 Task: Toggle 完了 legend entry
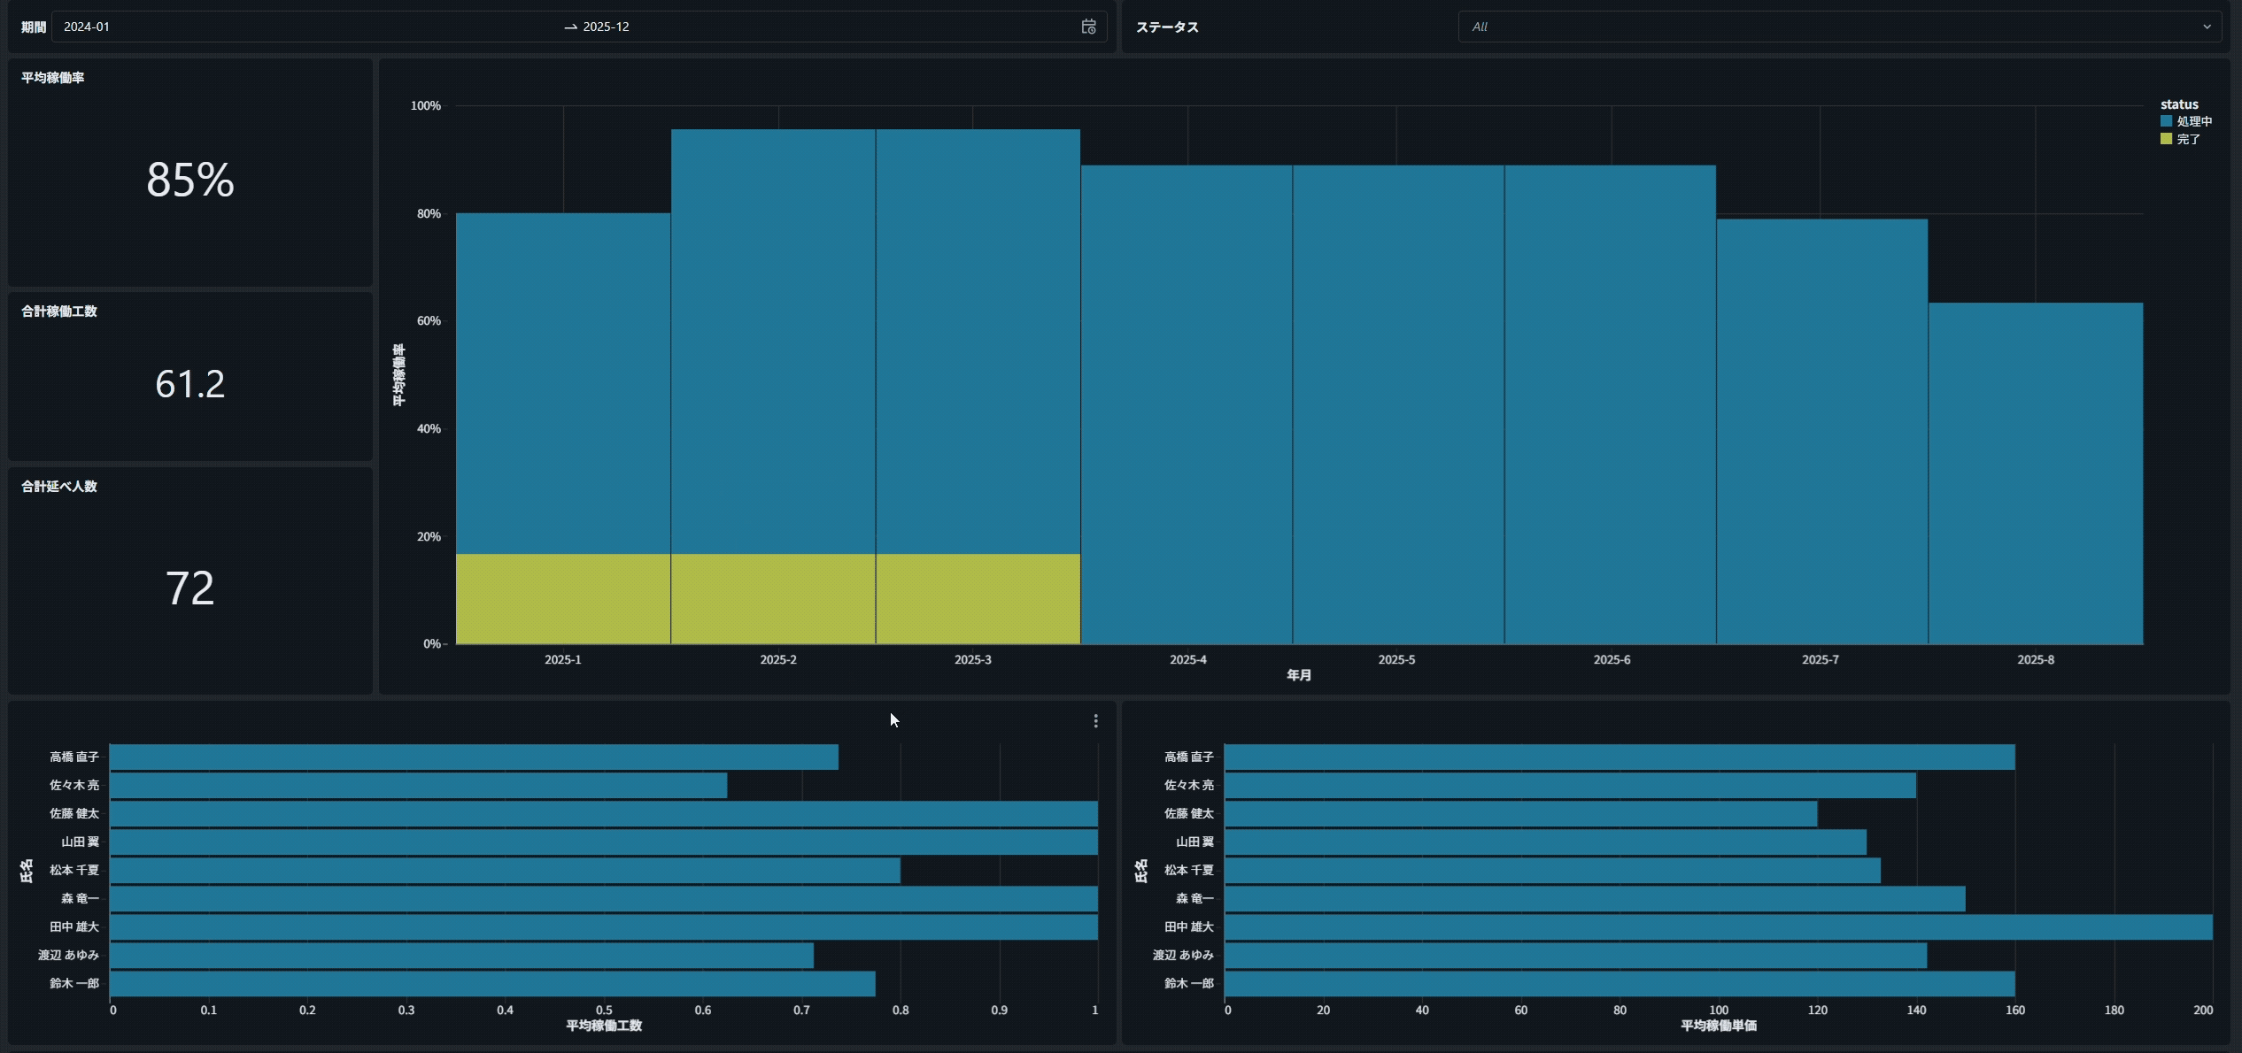[x=2188, y=139]
